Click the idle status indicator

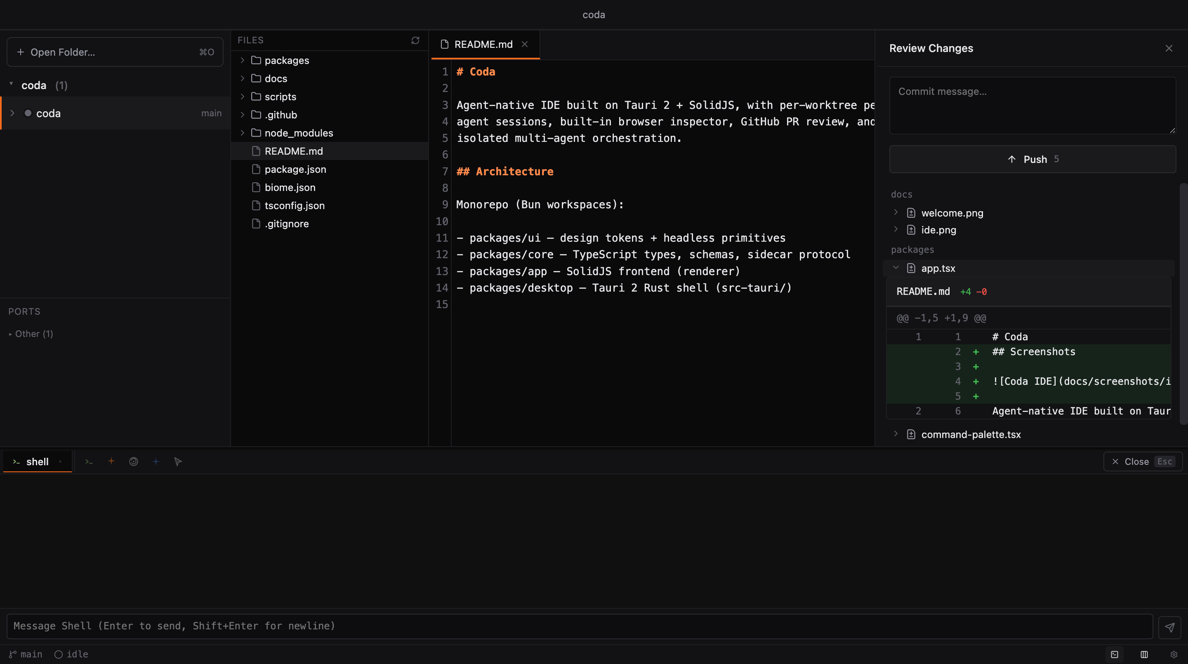coord(71,655)
